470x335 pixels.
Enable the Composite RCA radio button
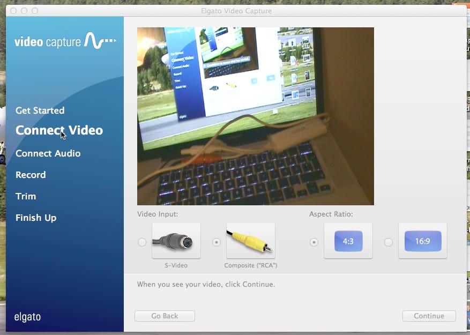click(x=217, y=242)
